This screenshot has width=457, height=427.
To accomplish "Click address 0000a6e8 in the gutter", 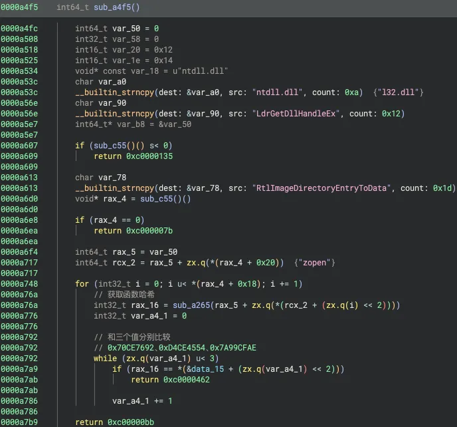I will click(19, 220).
